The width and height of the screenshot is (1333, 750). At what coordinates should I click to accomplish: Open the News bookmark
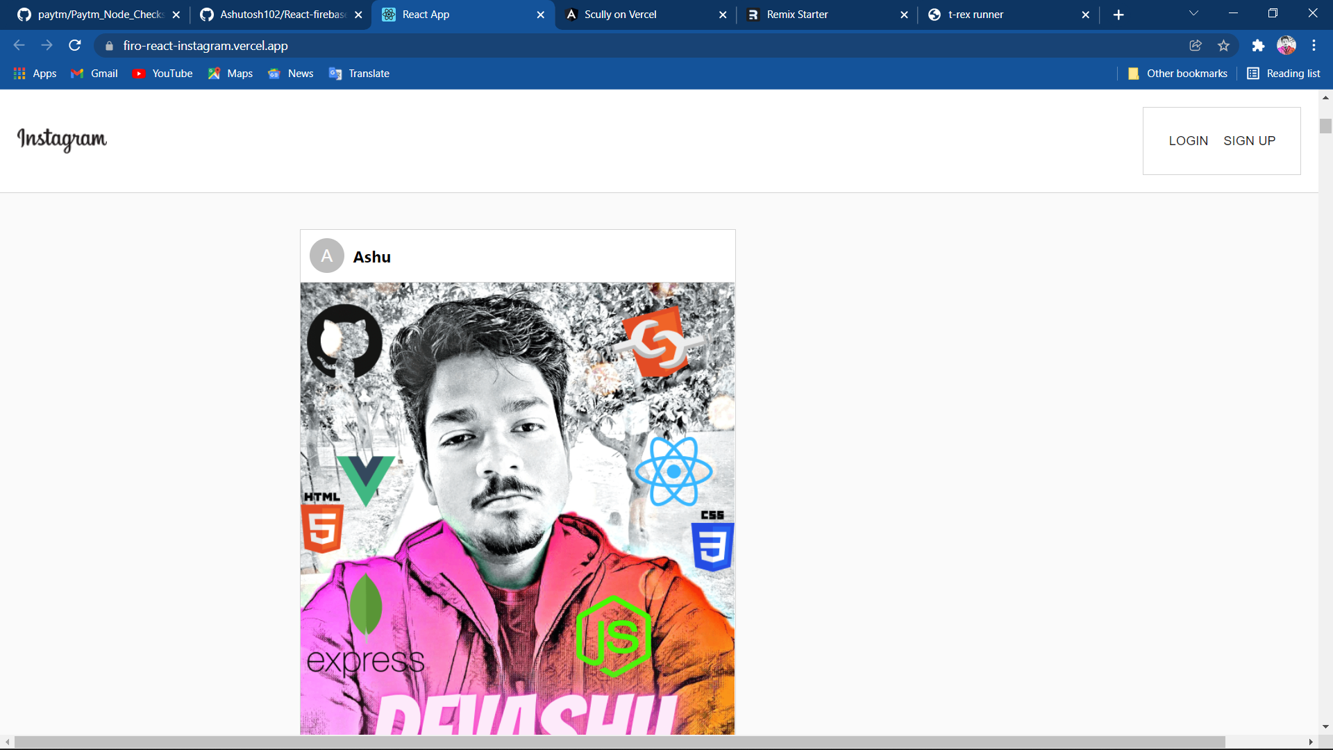[x=291, y=74]
